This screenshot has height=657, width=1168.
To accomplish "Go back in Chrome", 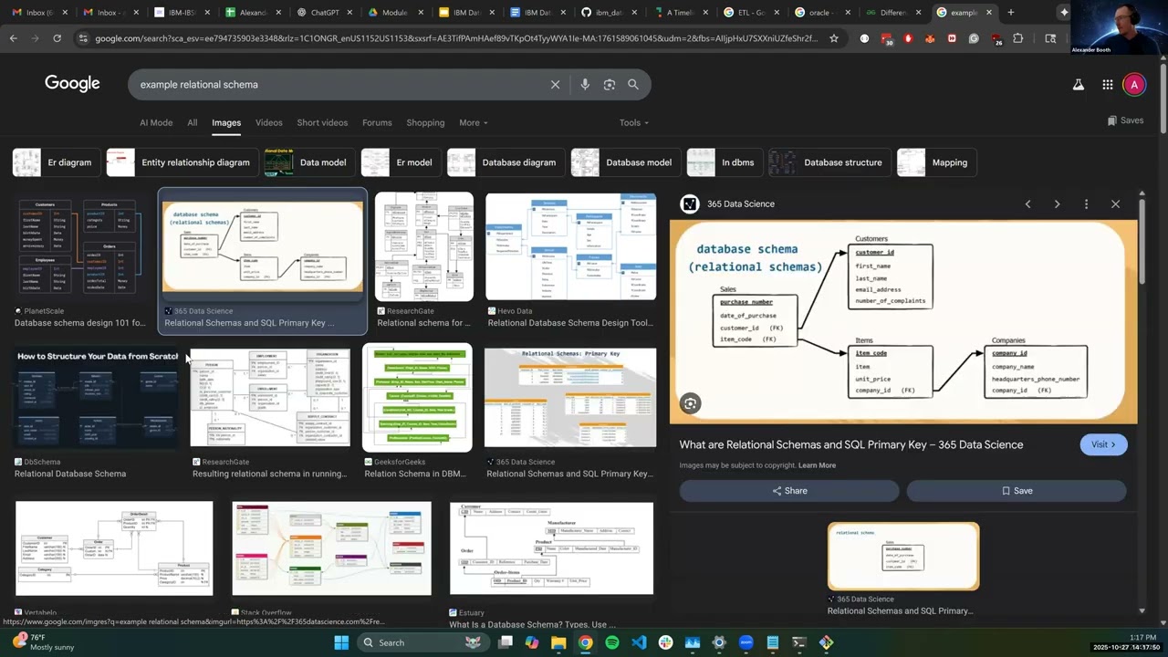I will (13, 38).
